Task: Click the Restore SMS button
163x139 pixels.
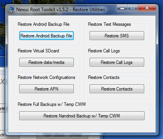Action: click(117, 36)
